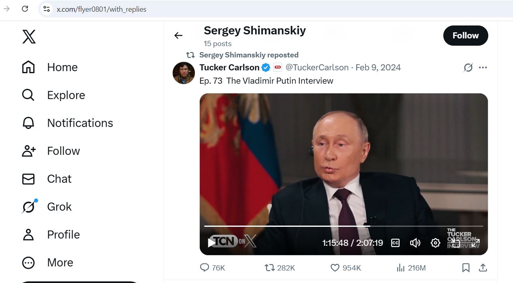Screen dimensions: 513x283
Task: Open the Grok summary icon on Tucker's post
Action: (x=468, y=68)
